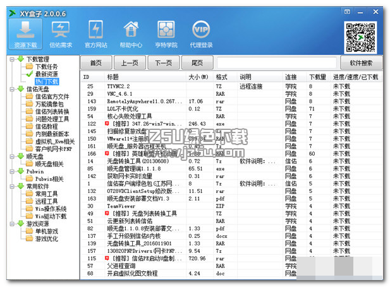Open the 万能镜像包 folder
The image size is (390, 287).
tap(49, 104)
